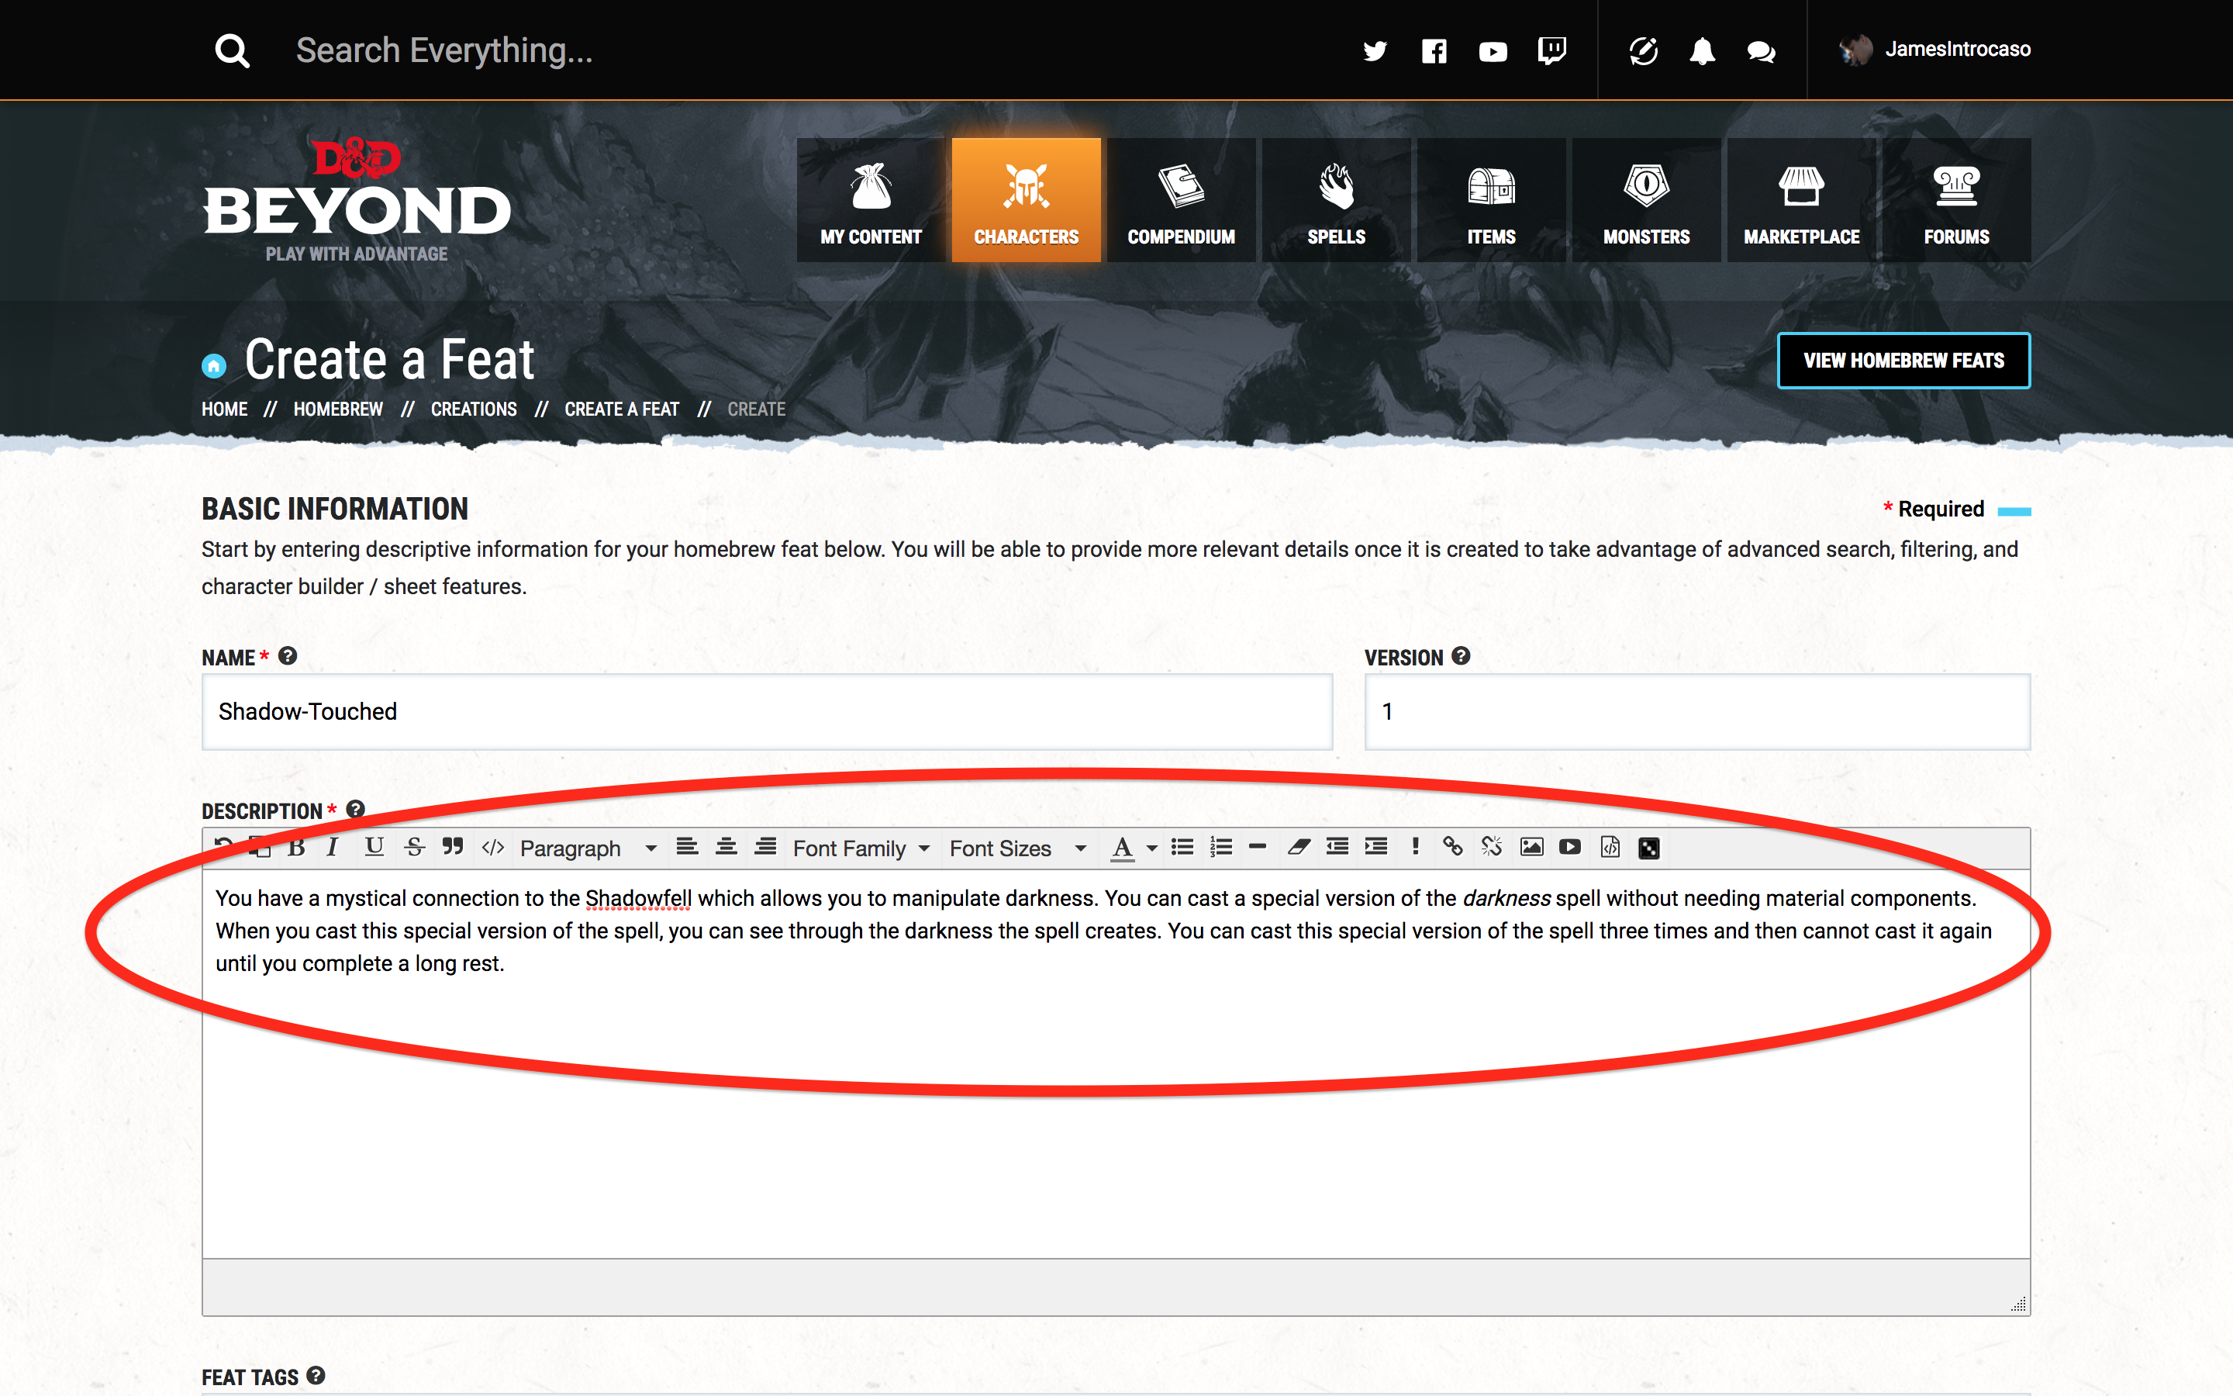Image resolution: width=2233 pixels, height=1396 pixels.
Task: Toggle italic formatting in description editor
Action: pos(333,848)
